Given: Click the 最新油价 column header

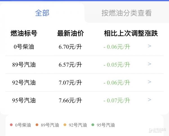Looking at the screenshot, I should (x=70, y=34).
